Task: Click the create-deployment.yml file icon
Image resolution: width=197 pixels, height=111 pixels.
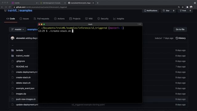Action: 13,72
